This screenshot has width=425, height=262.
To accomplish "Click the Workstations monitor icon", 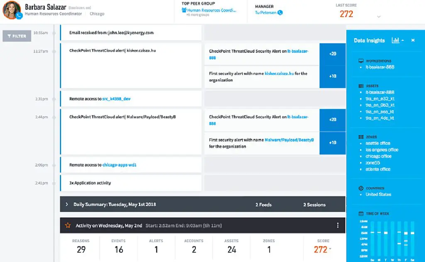I will tap(361, 61).
